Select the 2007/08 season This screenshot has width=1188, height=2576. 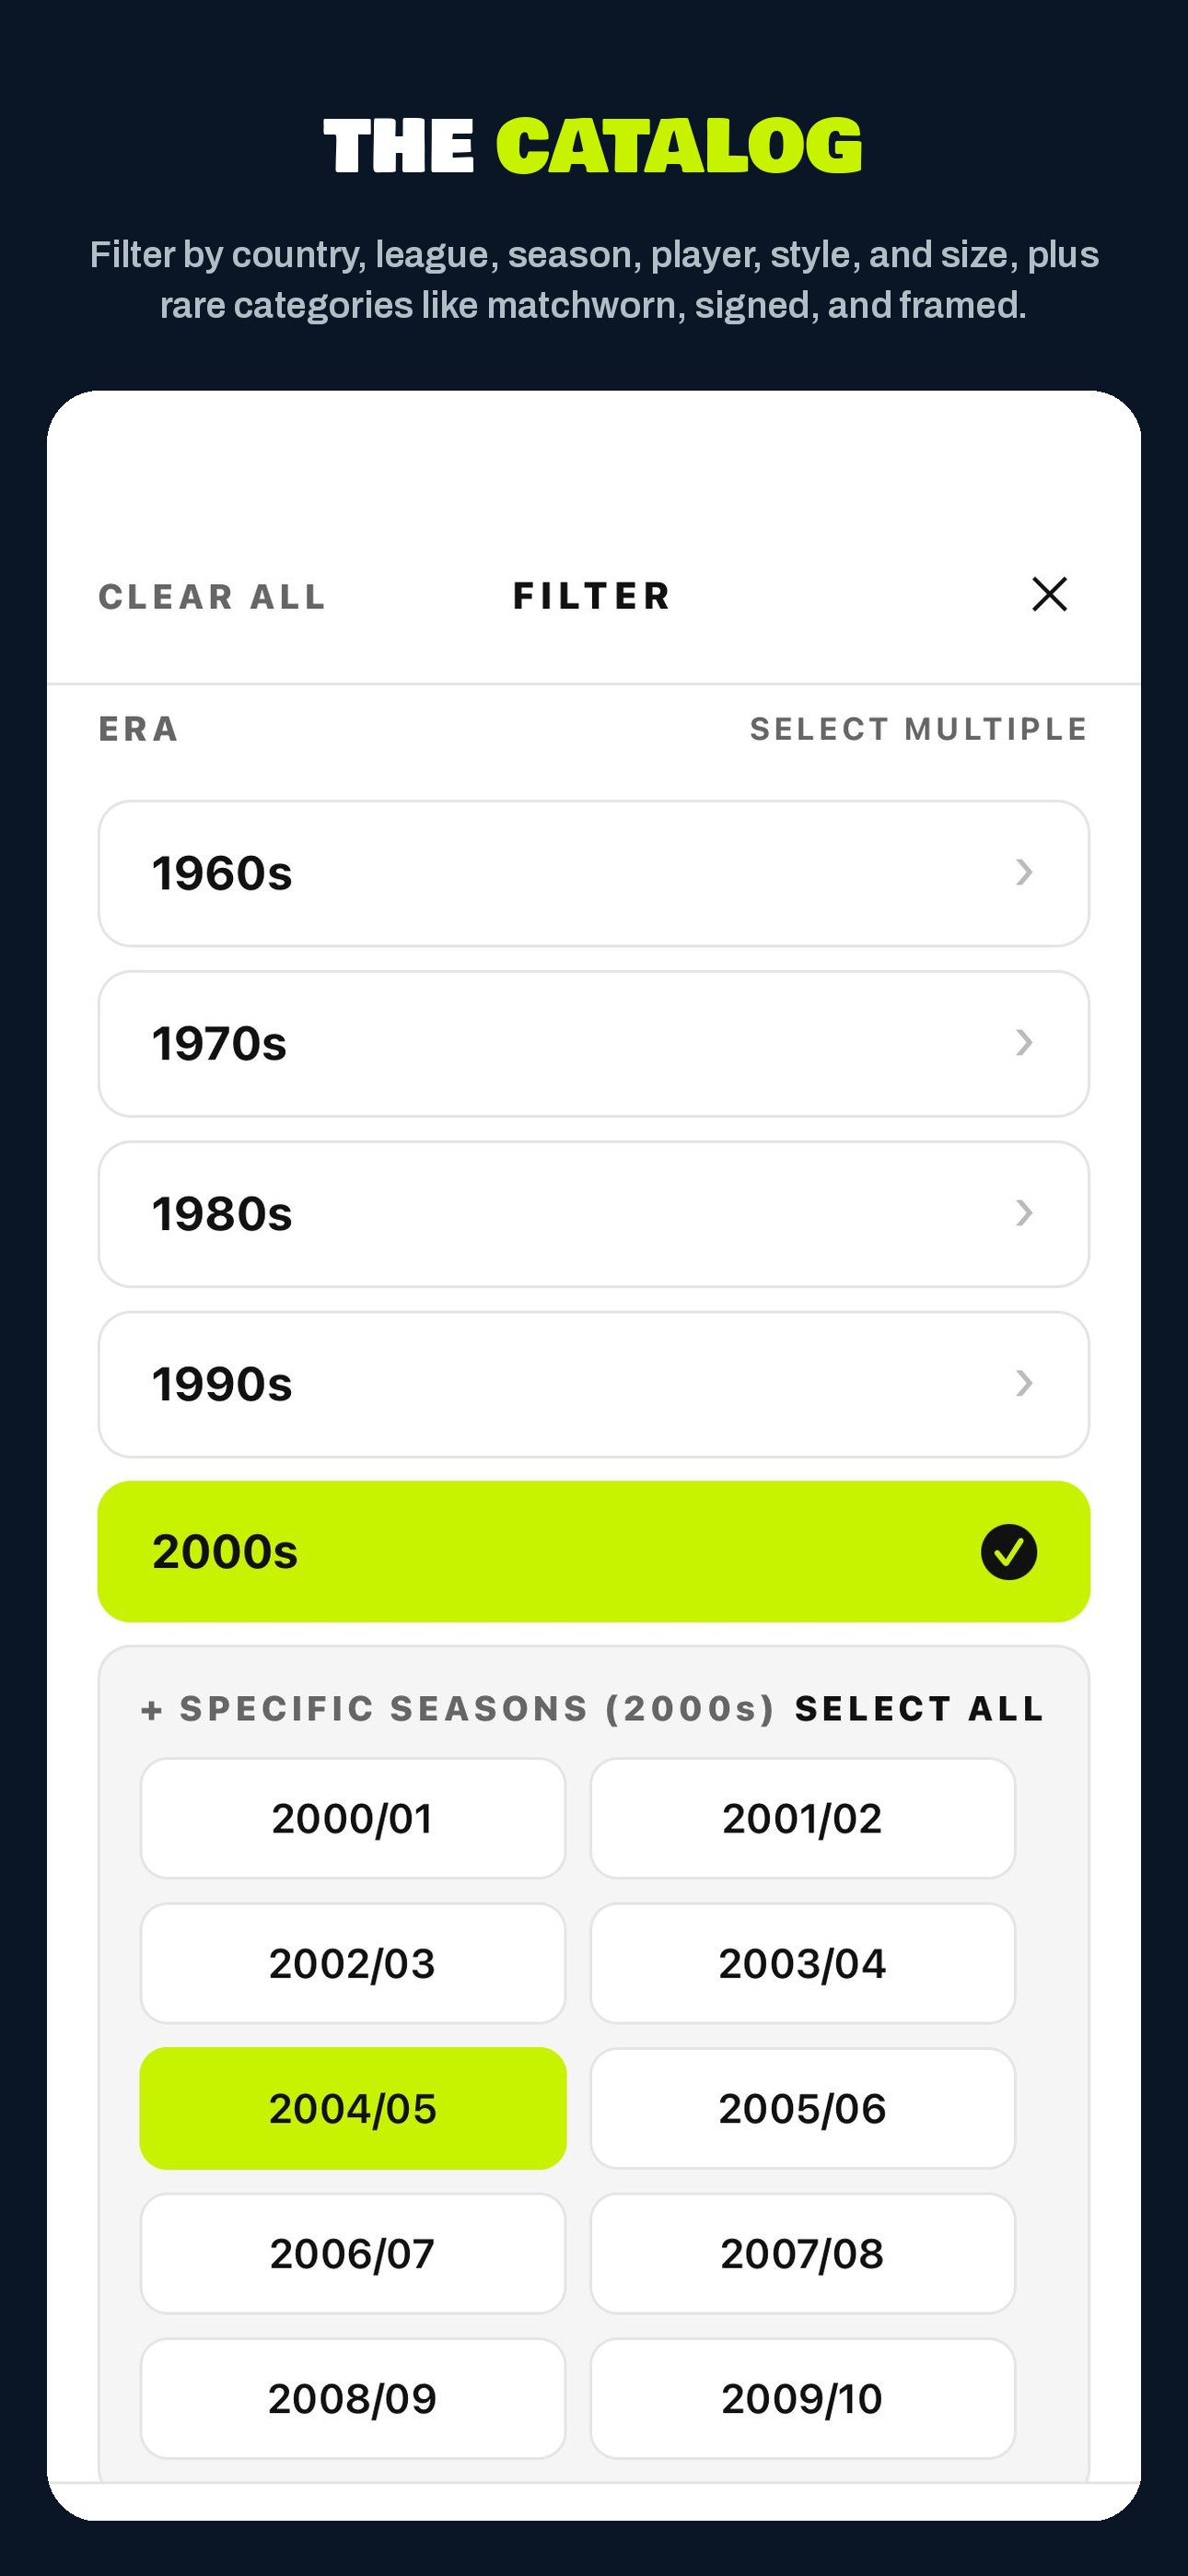click(x=803, y=2253)
